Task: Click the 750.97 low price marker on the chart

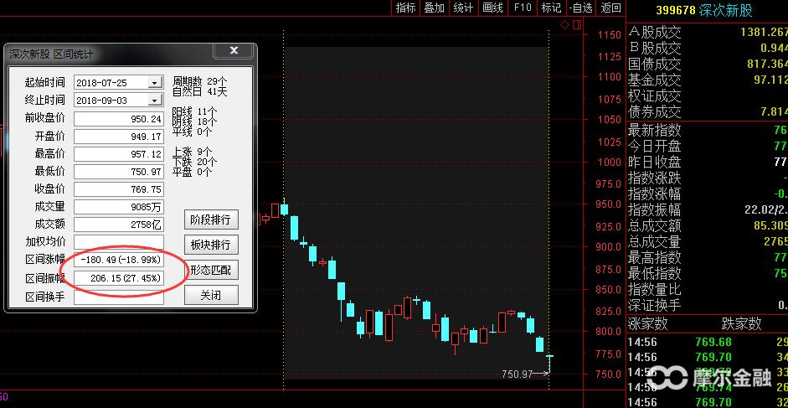Action: pyautogui.click(x=517, y=374)
